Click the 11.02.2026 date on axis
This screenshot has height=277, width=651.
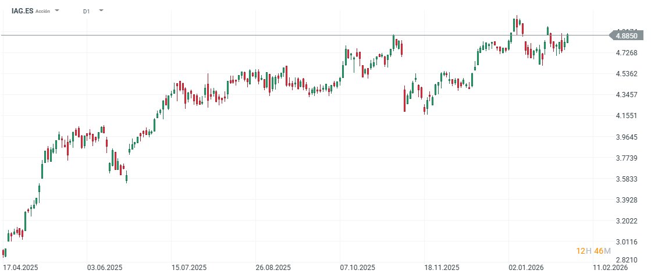tap(611, 268)
